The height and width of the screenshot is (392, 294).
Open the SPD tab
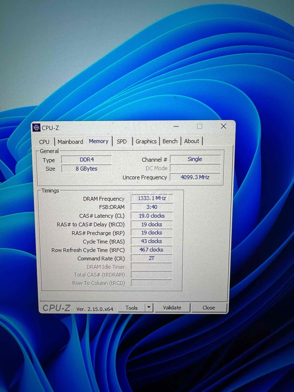click(122, 142)
